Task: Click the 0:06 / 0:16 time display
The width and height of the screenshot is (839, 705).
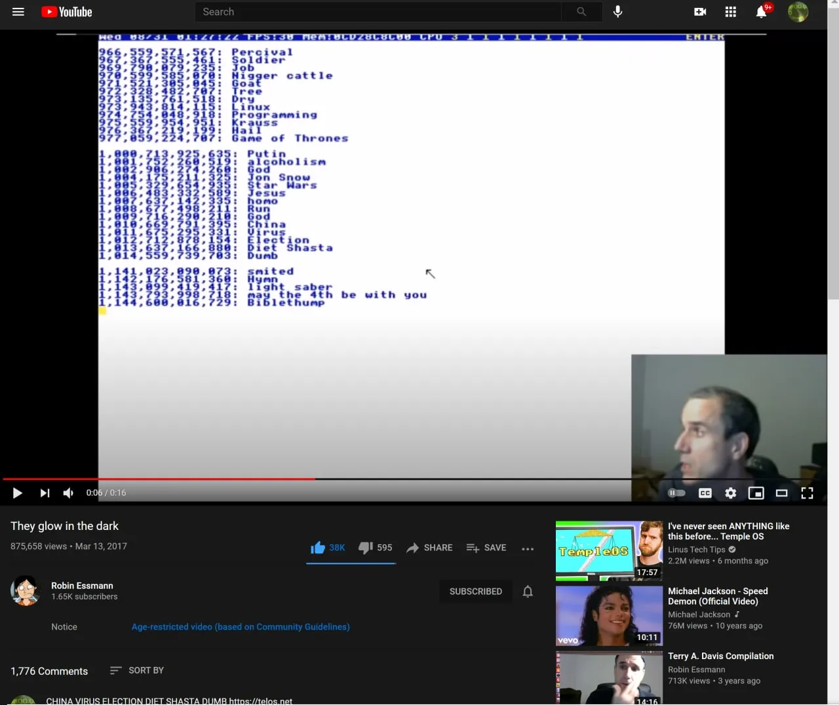Action: point(106,493)
